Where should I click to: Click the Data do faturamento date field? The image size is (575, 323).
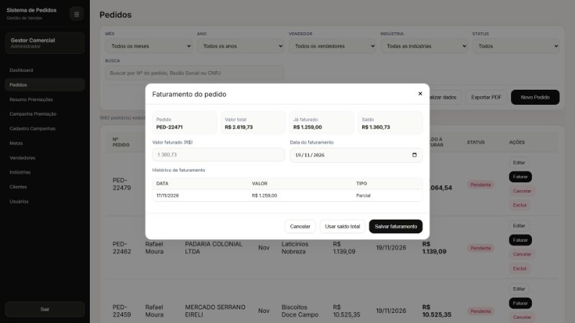(356, 155)
